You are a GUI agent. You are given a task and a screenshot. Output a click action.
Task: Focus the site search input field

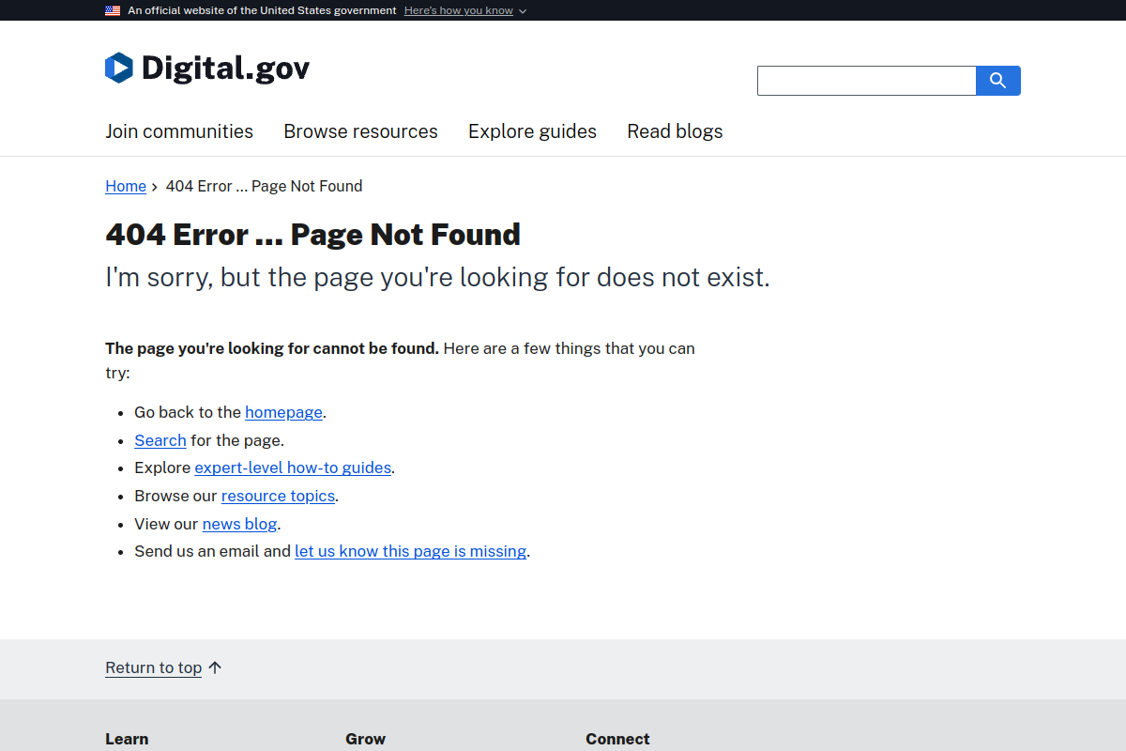[867, 81]
